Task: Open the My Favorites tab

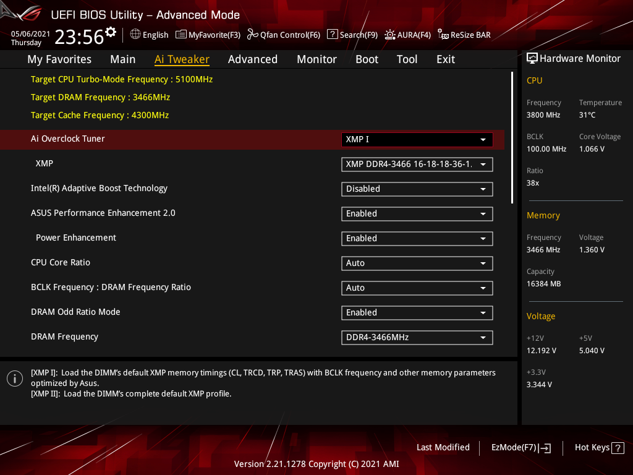Action: point(59,59)
